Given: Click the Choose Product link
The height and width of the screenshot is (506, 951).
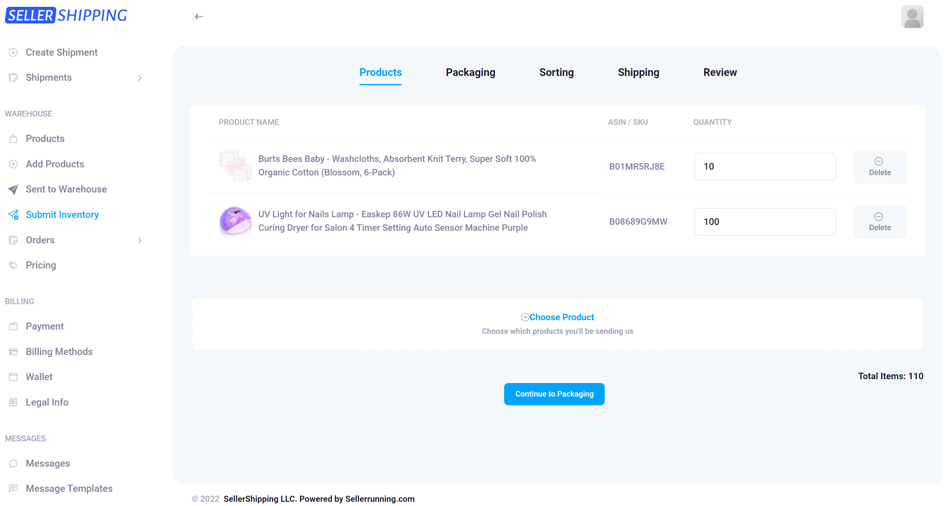Looking at the screenshot, I should [x=562, y=317].
